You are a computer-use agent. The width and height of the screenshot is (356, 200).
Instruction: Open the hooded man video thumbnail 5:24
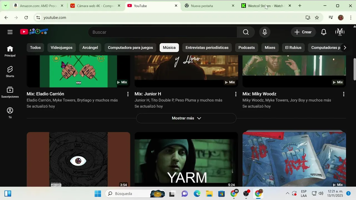(186, 159)
